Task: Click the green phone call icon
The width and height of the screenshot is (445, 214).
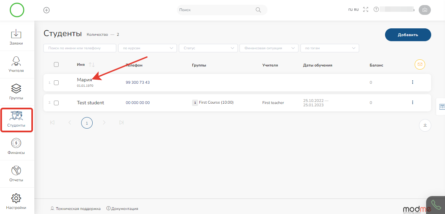Action: coord(436,205)
